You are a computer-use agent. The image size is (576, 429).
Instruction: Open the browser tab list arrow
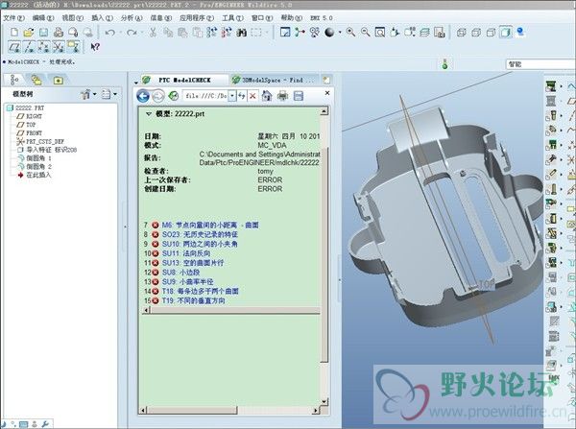click(136, 82)
